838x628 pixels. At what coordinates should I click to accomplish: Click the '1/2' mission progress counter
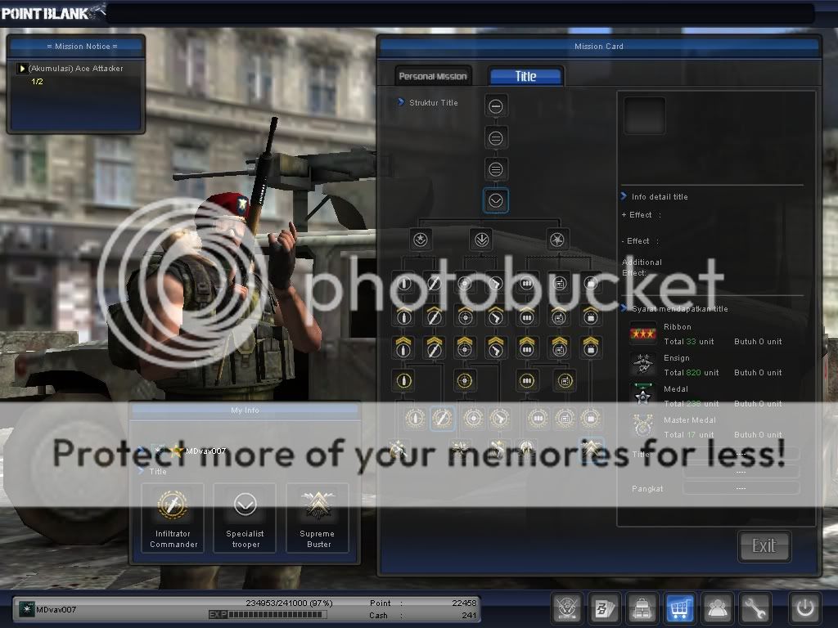pyautogui.click(x=37, y=82)
